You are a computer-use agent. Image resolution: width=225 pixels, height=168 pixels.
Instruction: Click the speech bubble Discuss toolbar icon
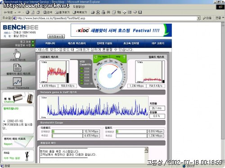coord(135,12)
